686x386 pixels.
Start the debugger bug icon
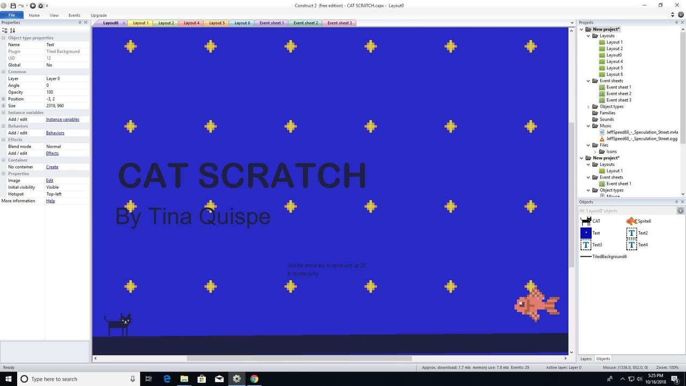click(40, 5)
